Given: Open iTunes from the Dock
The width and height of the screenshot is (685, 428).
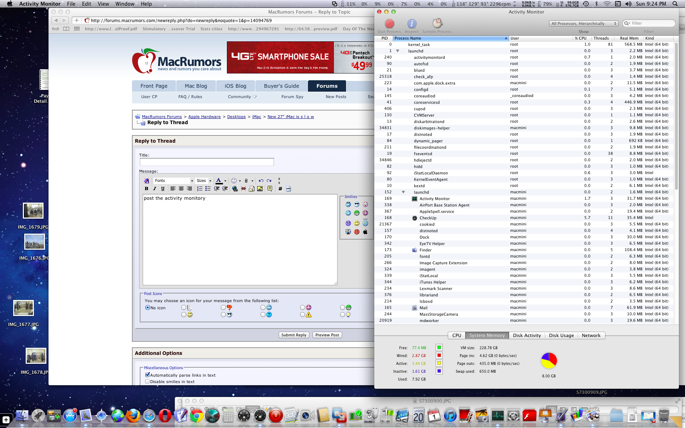Looking at the screenshot, I should pos(450,416).
